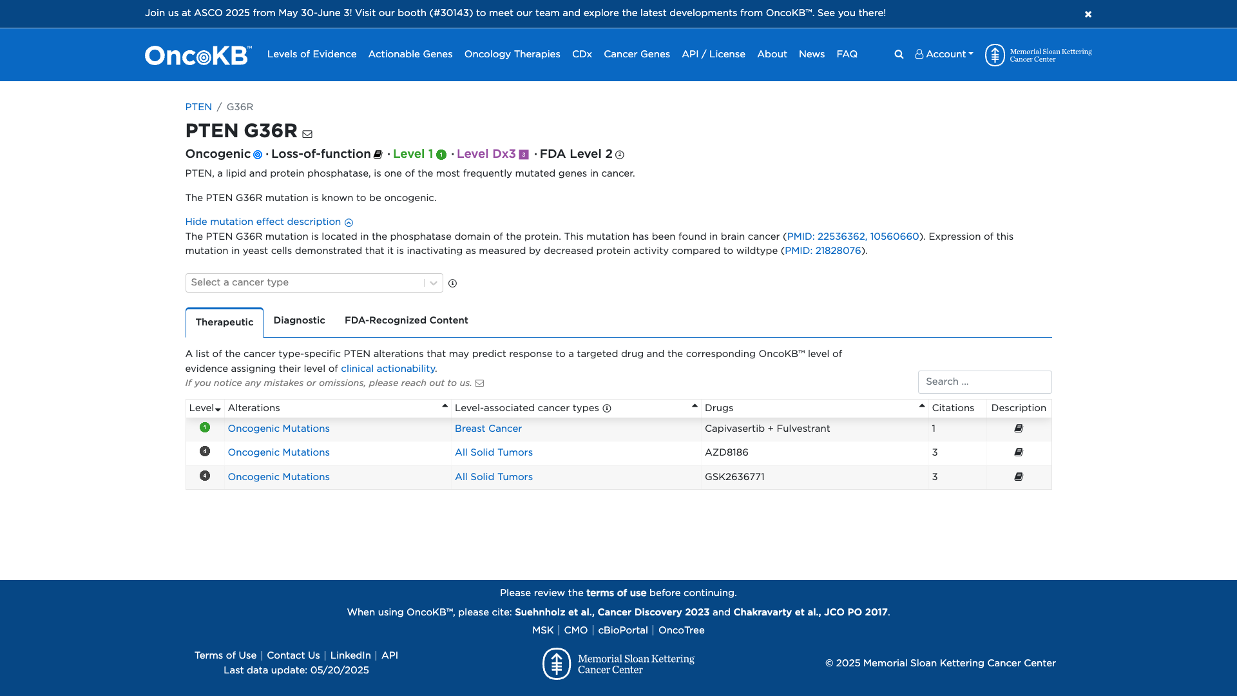The height and width of the screenshot is (696, 1237).
Task: Click the PTEN breadcrumb link
Action: (198, 107)
